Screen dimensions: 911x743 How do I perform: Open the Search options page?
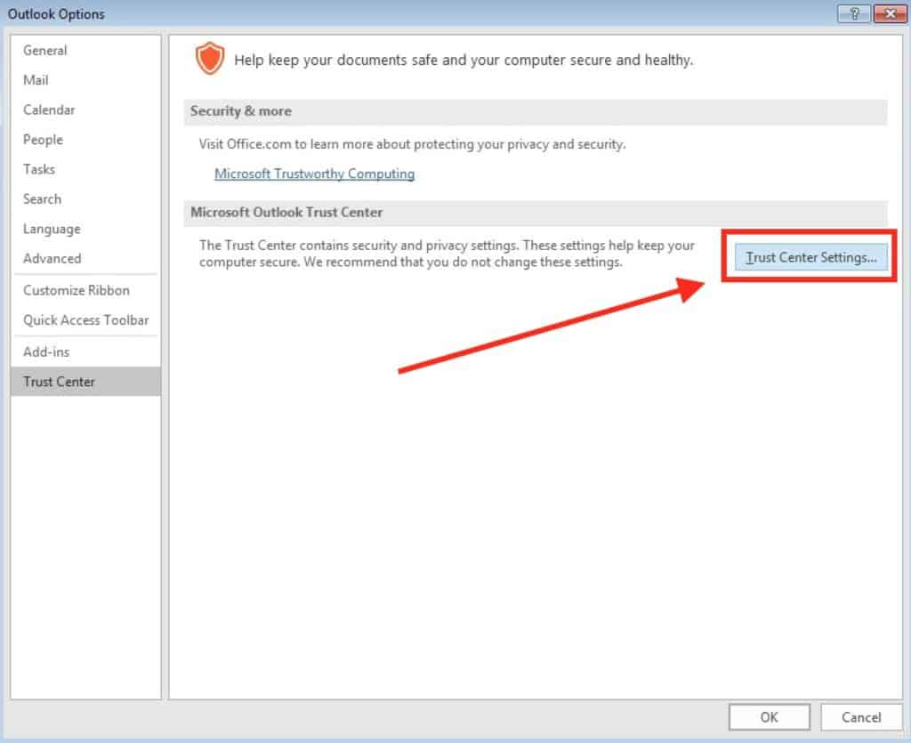(x=42, y=199)
